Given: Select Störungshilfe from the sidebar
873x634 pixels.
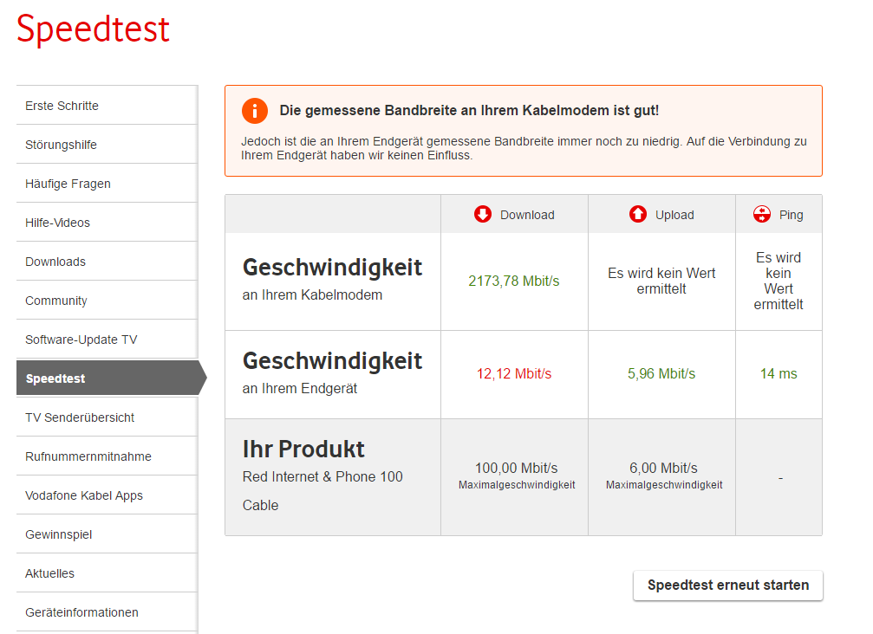Looking at the screenshot, I should (x=61, y=145).
